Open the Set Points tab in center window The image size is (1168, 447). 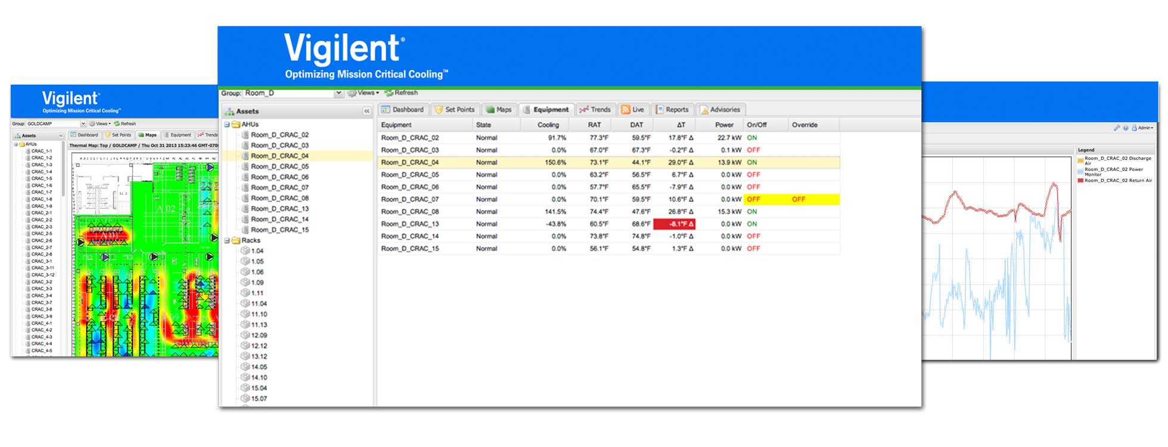(455, 110)
